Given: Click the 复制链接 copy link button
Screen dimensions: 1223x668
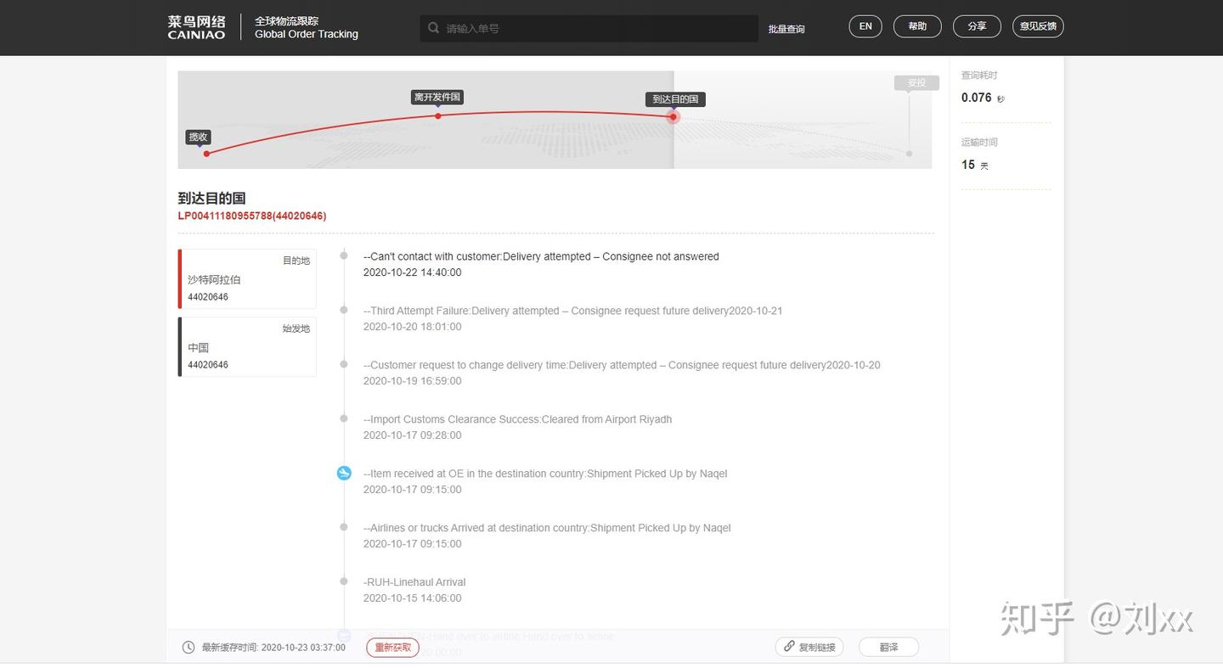Looking at the screenshot, I should tap(809, 647).
